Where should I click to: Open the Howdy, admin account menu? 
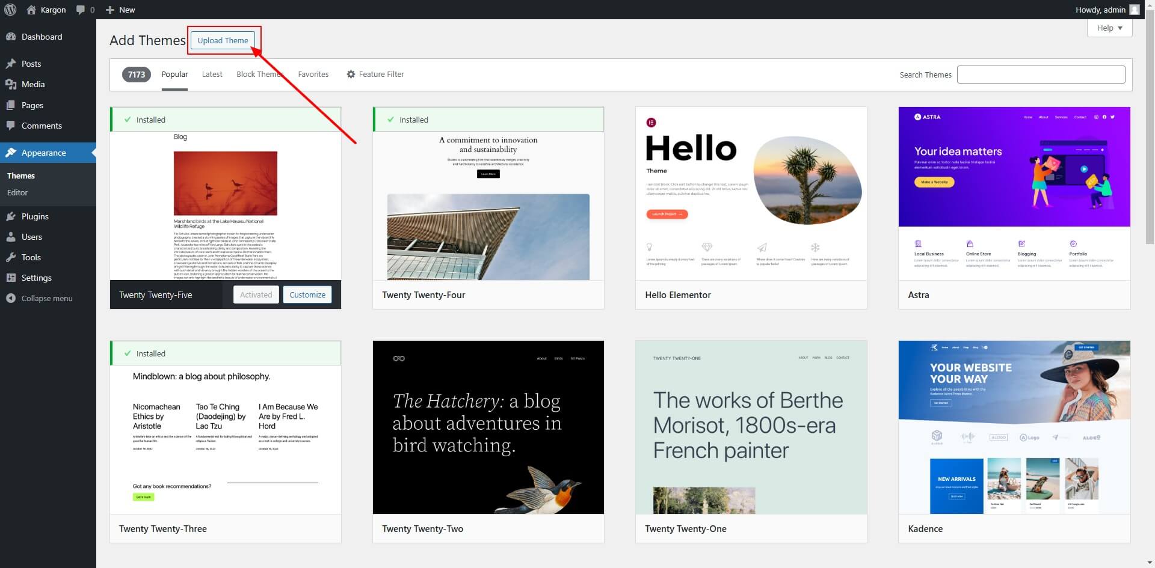click(1107, 10)
